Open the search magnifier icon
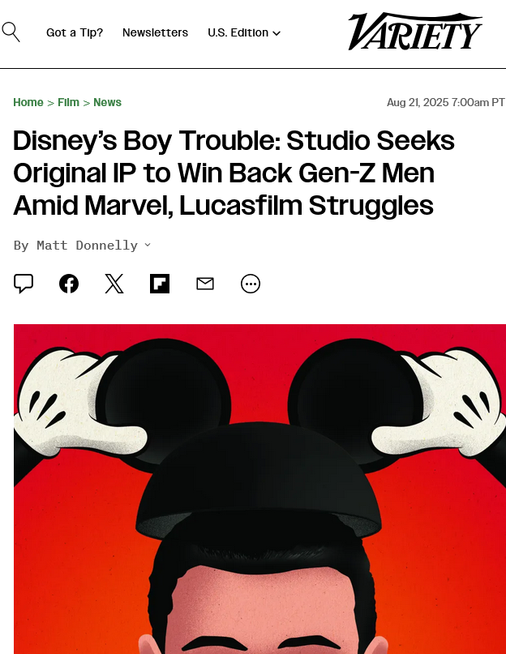This screenshot has height=654, width=506. (x=11, y=32)
